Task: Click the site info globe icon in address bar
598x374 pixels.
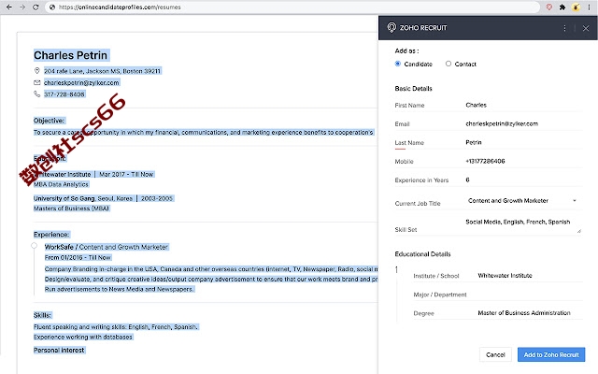Action: pyautogui.click(x=52, y=7)
